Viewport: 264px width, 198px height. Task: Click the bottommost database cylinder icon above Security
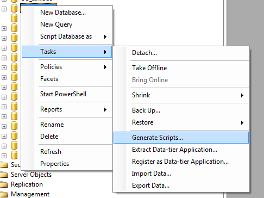14,156
